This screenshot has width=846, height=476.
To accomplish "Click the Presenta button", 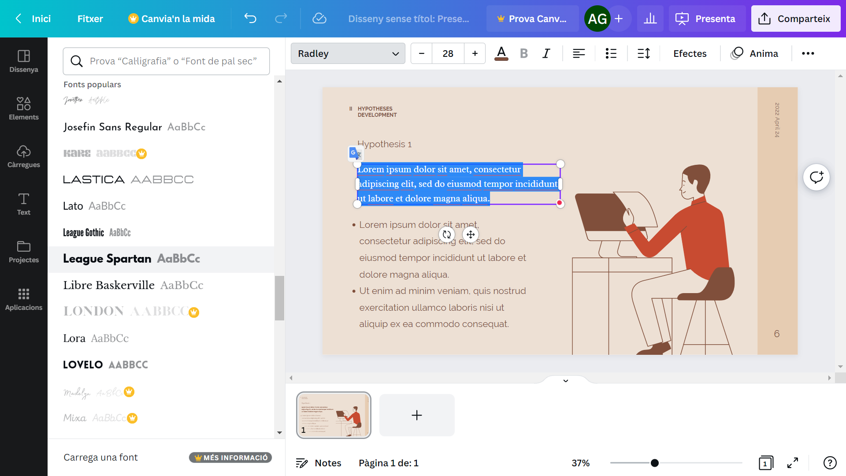I will tap(707, 19).
